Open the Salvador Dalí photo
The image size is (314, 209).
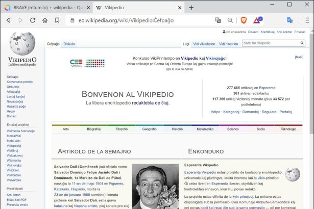[x=155, y=187]
